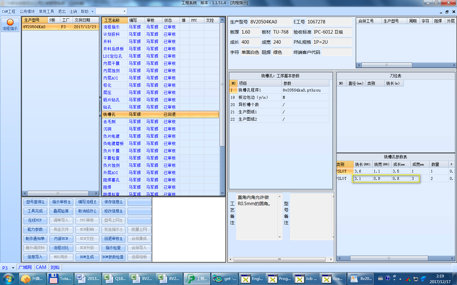Select the 流程指示 process row

[160, 27]
